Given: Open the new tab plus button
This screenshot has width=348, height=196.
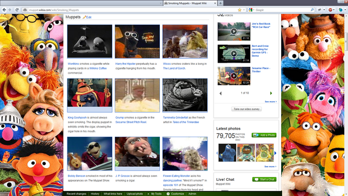Looking at the screenshot, I should tap(220, 3).
